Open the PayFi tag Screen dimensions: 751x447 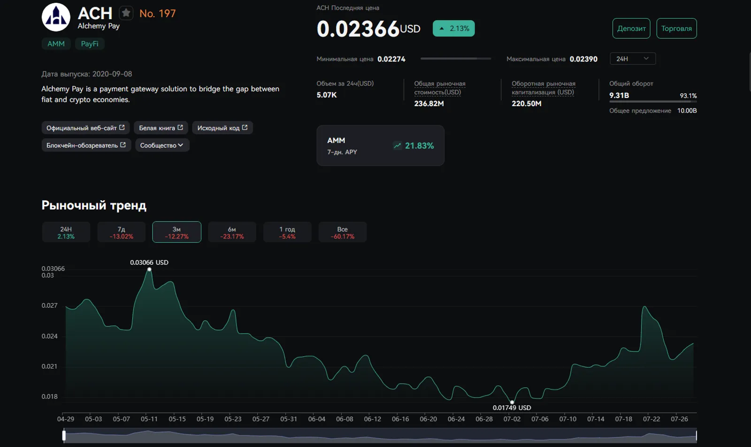tap(90, 44)
